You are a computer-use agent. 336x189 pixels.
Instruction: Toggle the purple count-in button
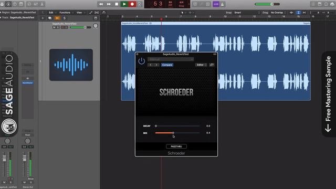coord(216,4)
